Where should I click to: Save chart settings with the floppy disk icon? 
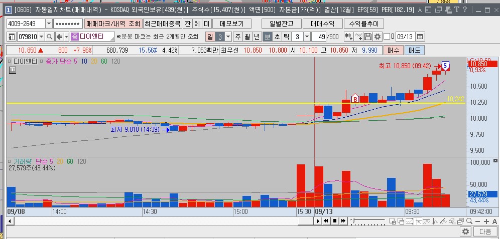pyautogui.click(x=368, y=37)
